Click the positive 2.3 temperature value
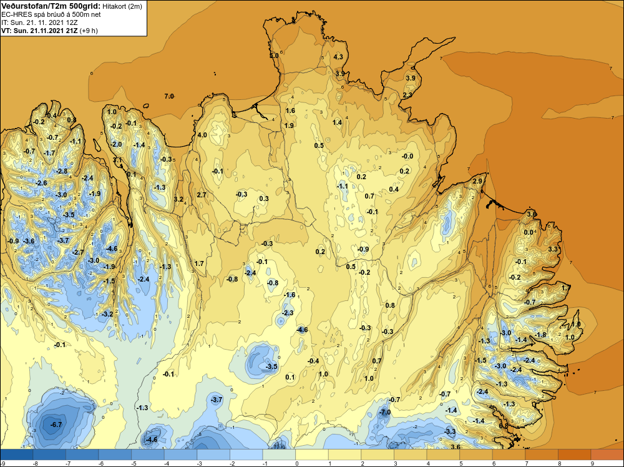This screenshot has height=467, width=624. pos(407,95)
